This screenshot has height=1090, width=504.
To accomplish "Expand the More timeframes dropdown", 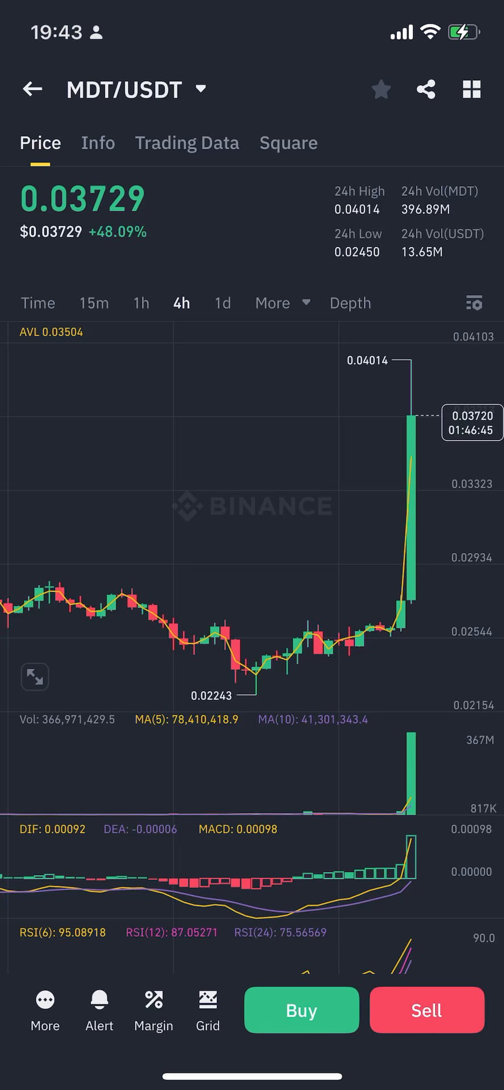I will pyautogui.click(x=282, y=303).
